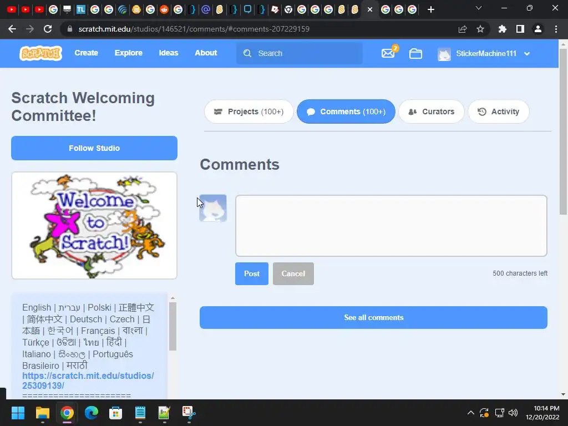Click the Scratch search field
Image resolution: width=568 pixels, height=426 pixels.
pyautogui.click(x=299, y=53)
